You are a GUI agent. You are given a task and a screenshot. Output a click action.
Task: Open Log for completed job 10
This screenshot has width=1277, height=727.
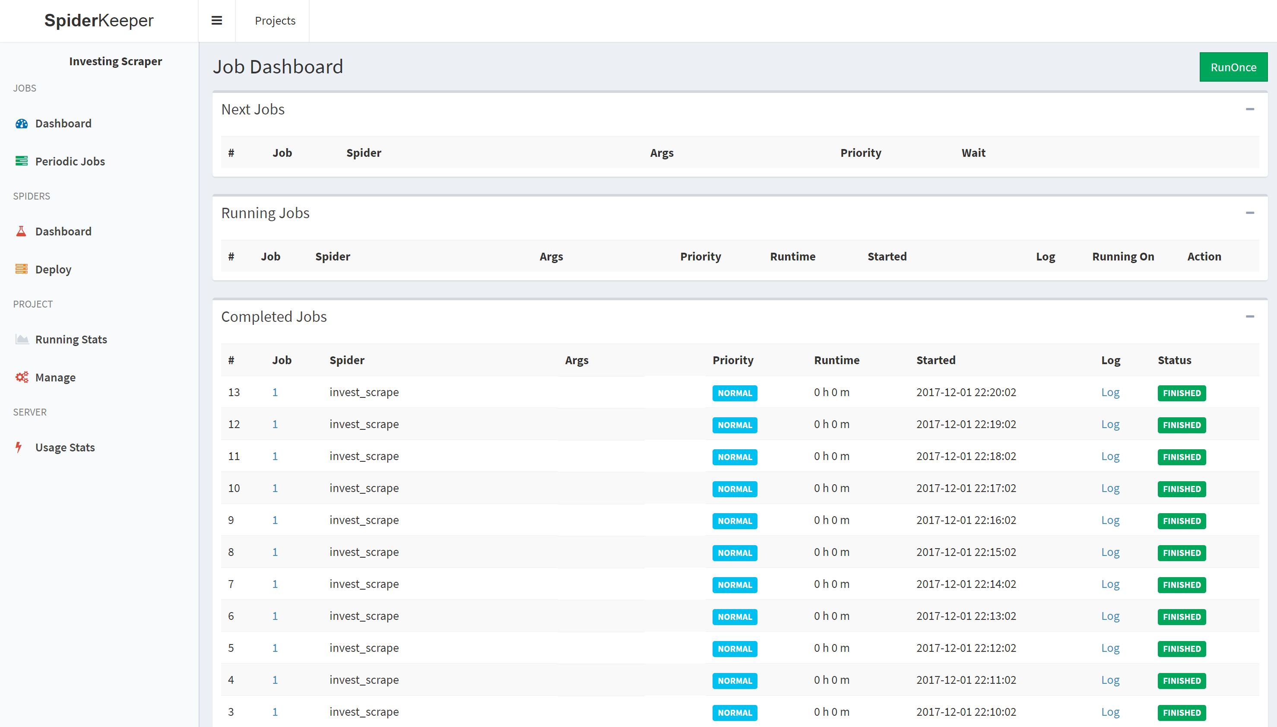tap(1110, 488)
